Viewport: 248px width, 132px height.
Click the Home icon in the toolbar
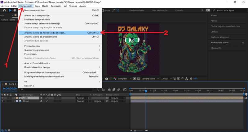tap(4, 10)
